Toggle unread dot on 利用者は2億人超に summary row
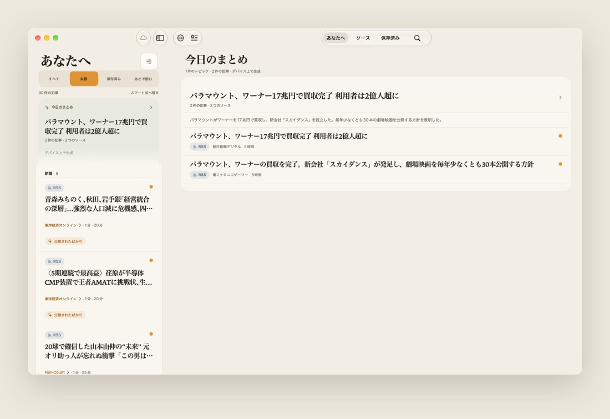 tap(560, 136)
